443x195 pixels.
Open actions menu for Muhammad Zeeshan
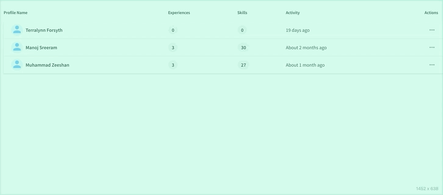click(432, 65)
